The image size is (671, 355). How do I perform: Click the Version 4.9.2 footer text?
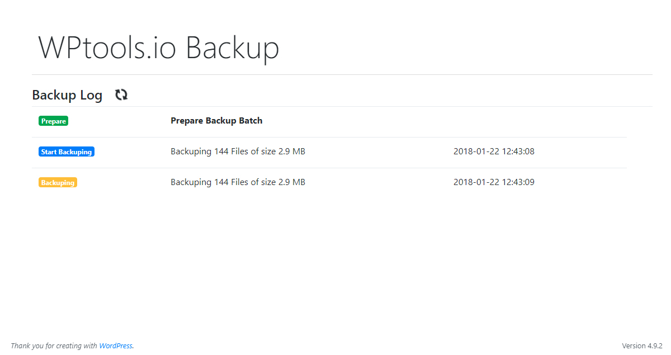tap(642, 346)
